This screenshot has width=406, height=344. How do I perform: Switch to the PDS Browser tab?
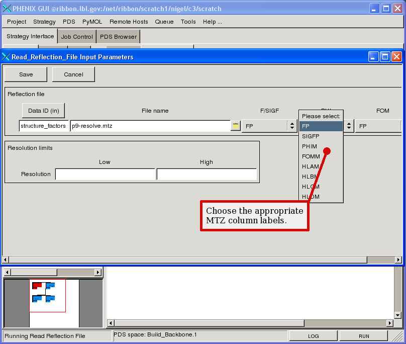pyautogui.click(x=118, y=37)
